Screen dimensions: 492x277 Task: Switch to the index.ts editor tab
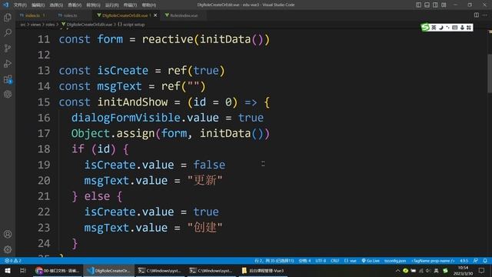coord(32,15)
